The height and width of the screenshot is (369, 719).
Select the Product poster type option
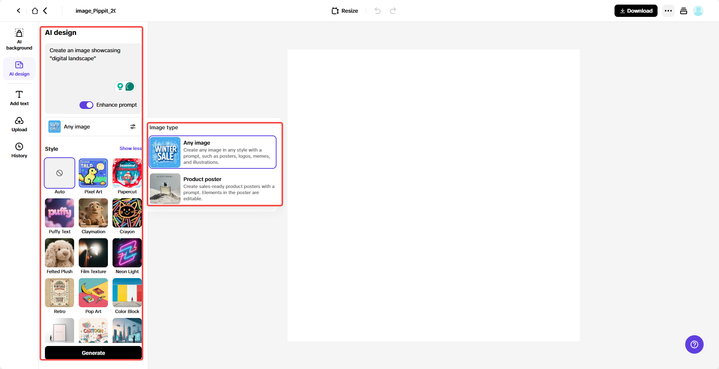click(213, 188)
